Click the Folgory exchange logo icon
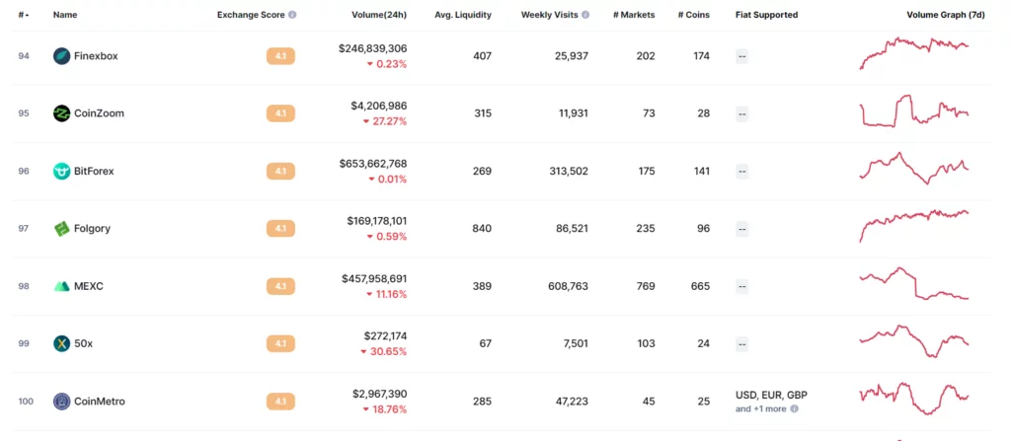The image size is (1011, 441). click(x=61, y=229)
